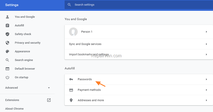Click the Addresses location pin icon
The height and width of the screenshot is (112, 213).
tap(71, 100)
